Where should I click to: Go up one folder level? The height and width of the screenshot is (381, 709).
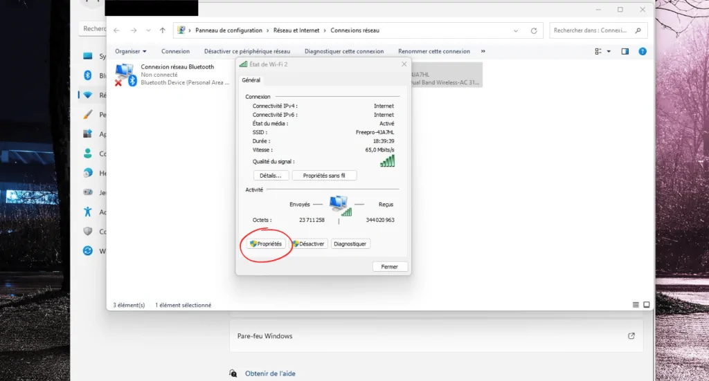tap(162, 30)
